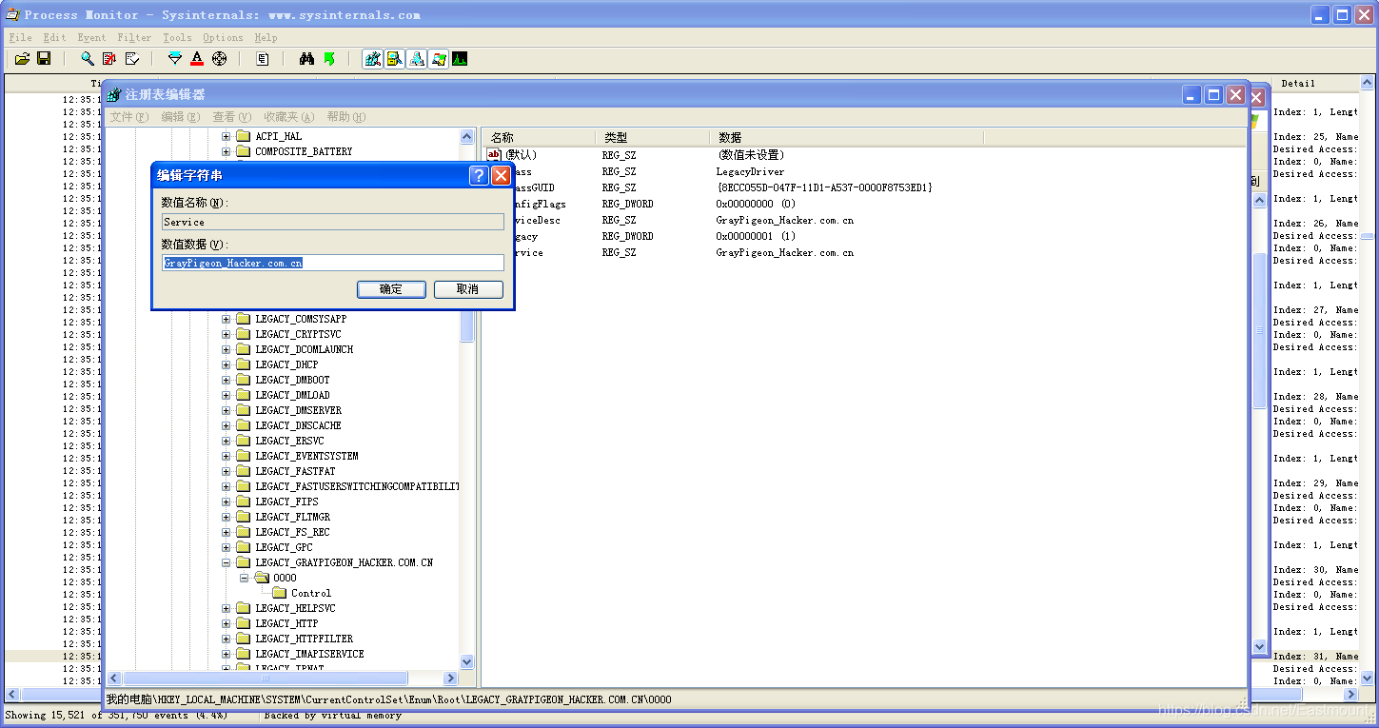The image size is (1379, 728).
Task: Expand the LEGACY_DNSCACHE tree node
Action: [x=227, y=425]
